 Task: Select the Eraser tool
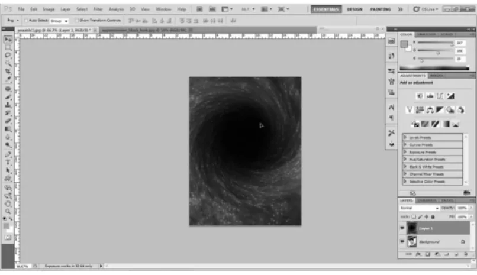8,121
